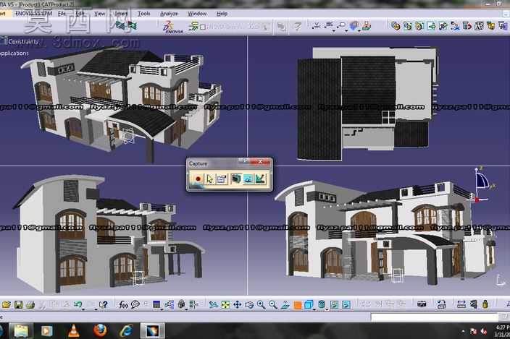The image size is (510, 339).
Task: Zoom out with minus magnifier
Action: (x=273, y=304)
